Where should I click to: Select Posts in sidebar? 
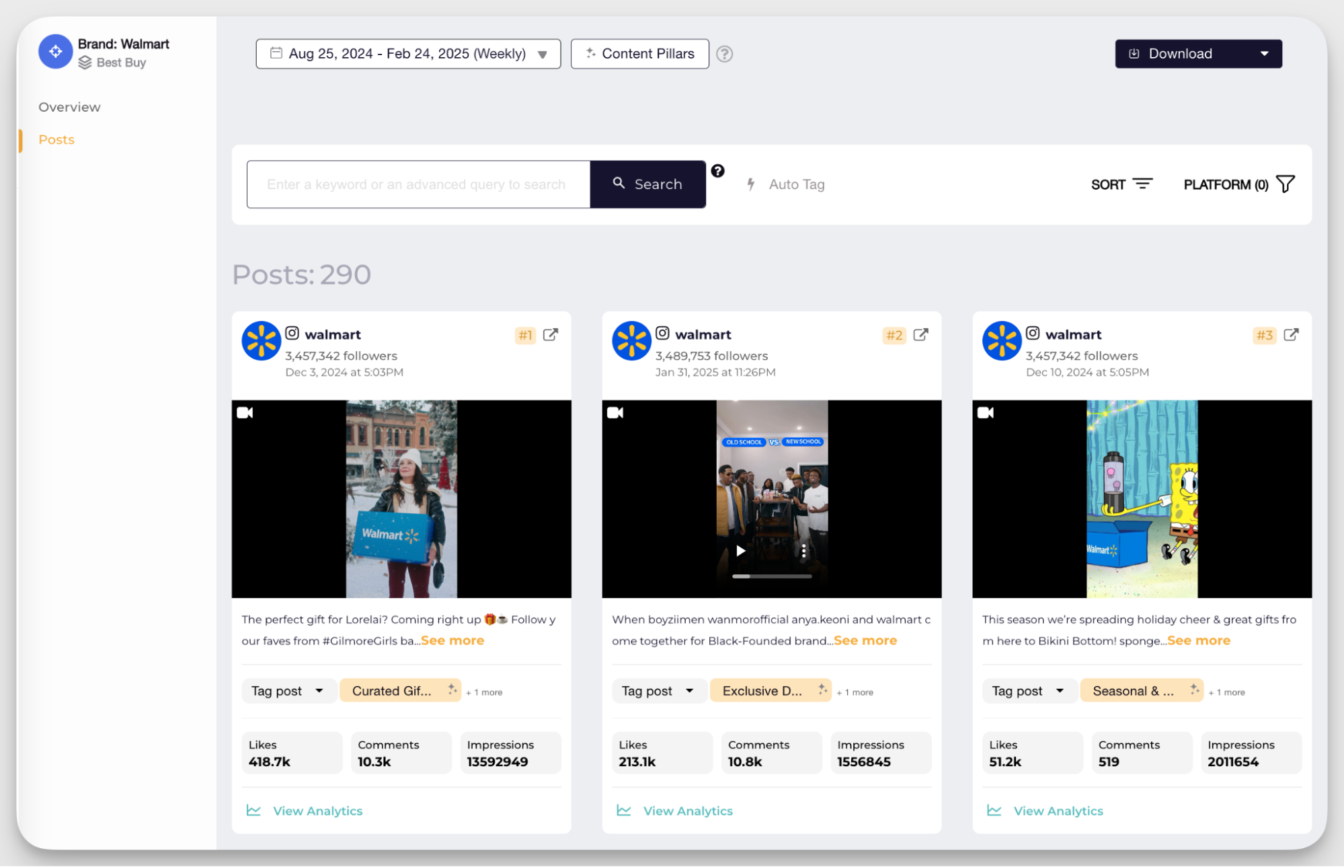[56, 139]
